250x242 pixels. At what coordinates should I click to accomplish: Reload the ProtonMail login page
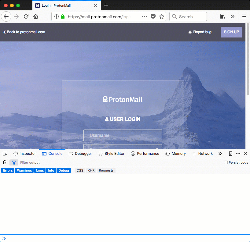point(26,16)
